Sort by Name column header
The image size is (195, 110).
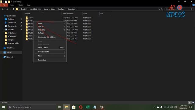(28, 13)
